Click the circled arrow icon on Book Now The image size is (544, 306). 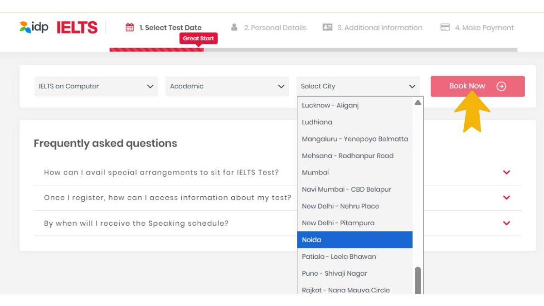pos(501,86)
